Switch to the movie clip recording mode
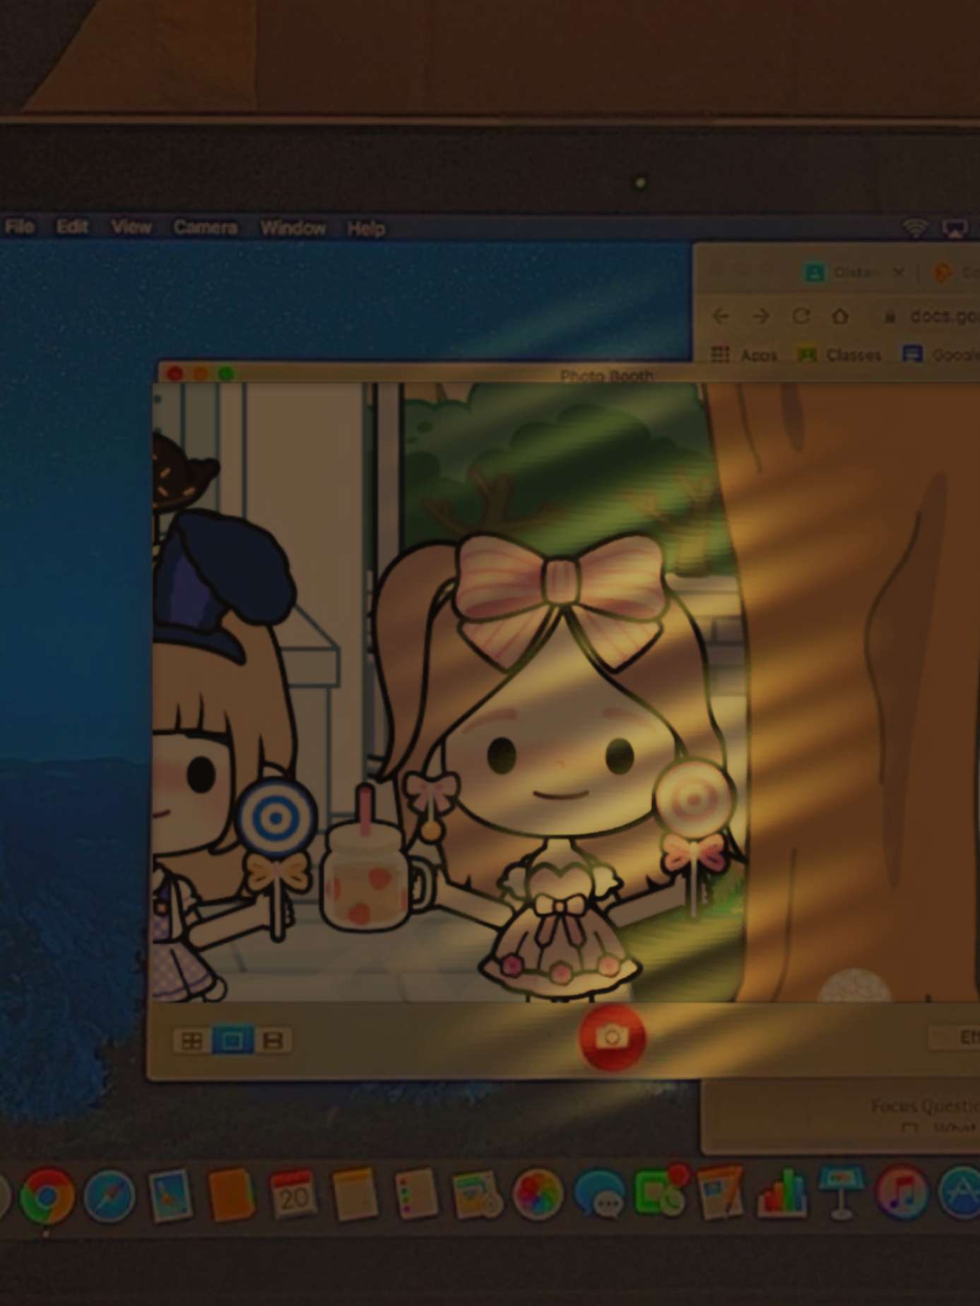 coord(273,1041)
